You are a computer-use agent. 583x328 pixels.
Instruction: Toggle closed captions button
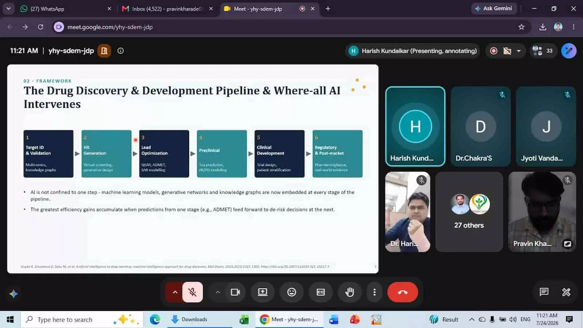coord(321,292)
